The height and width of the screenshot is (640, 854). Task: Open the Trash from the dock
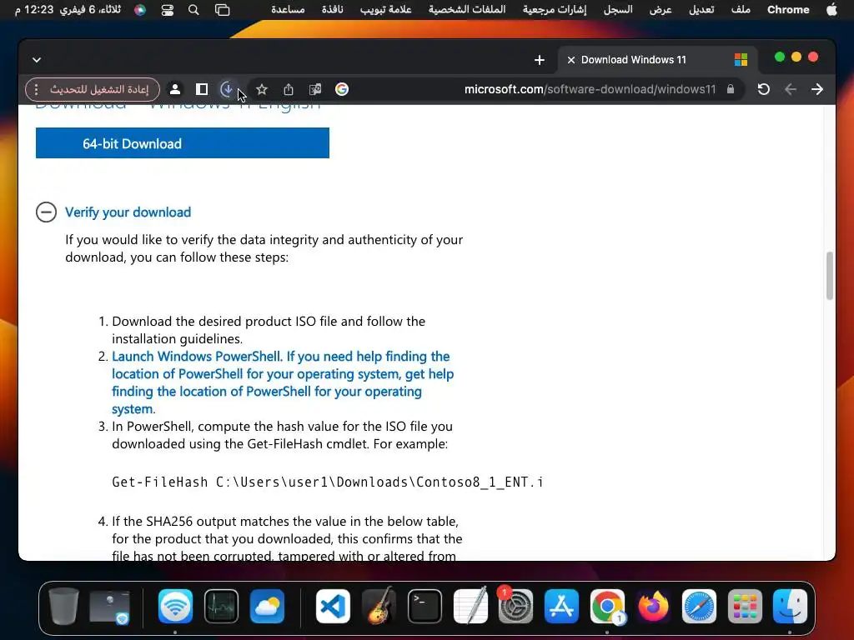click(x=63, y=606)
